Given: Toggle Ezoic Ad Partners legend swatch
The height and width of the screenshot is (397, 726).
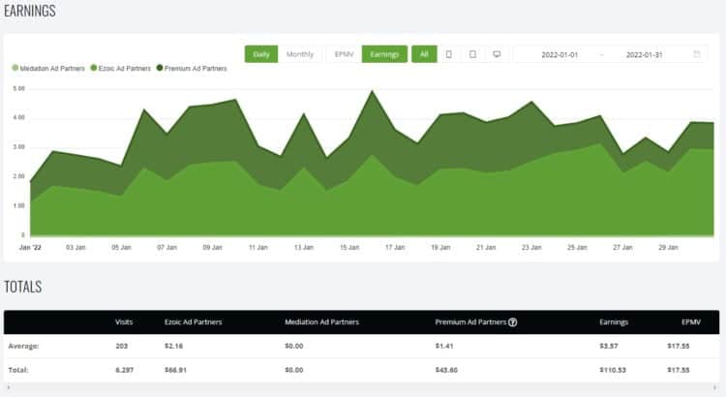Looking at the screenshot, I should pos(94,68).
